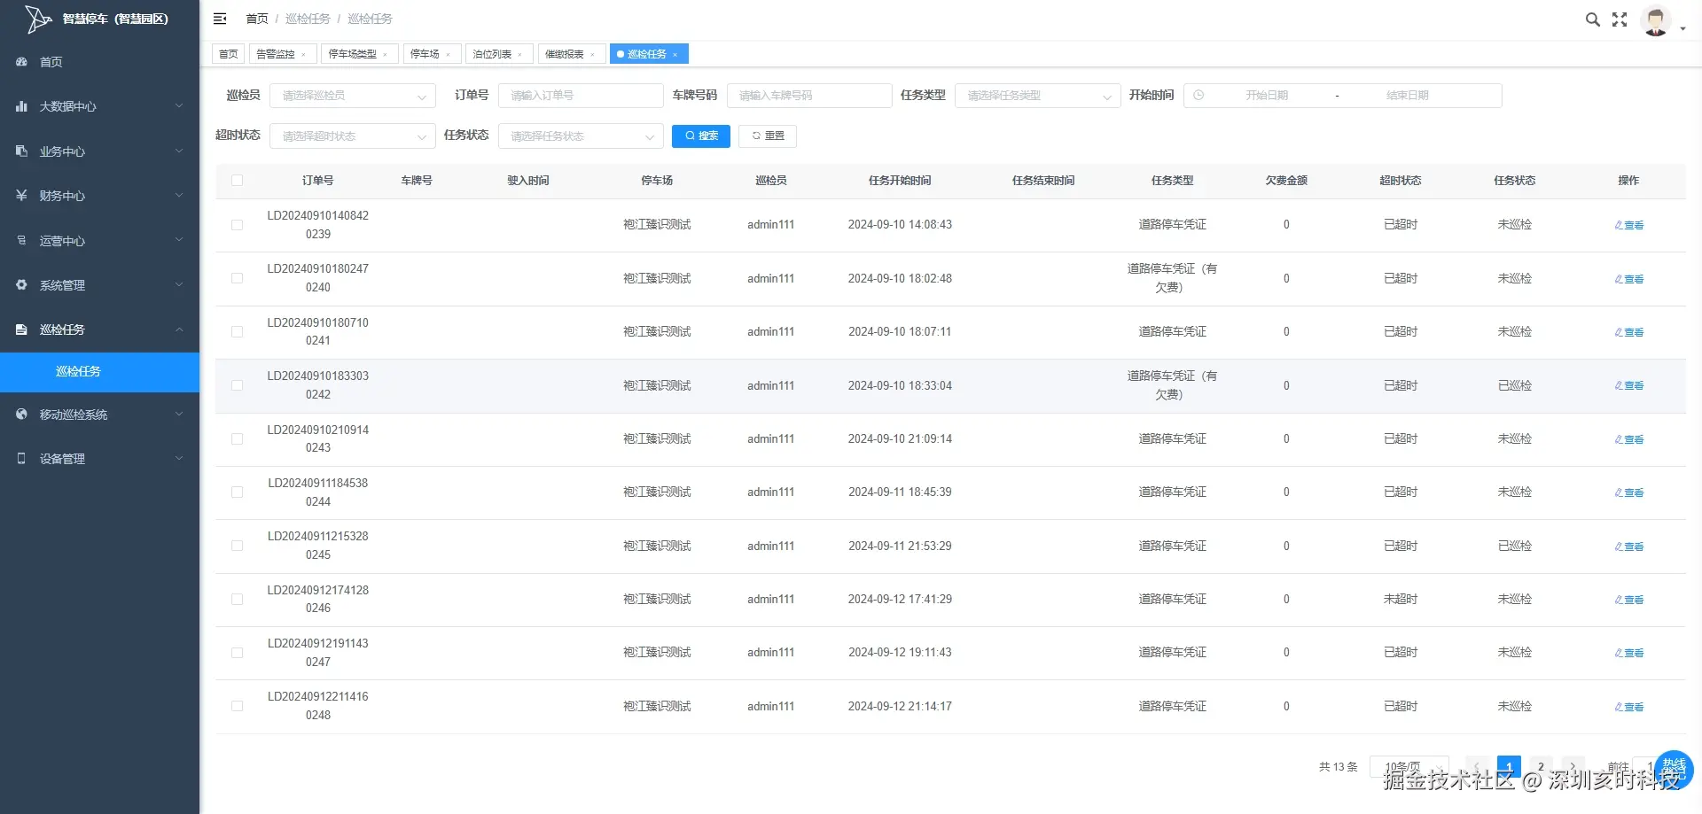Viewport: 1702px width, 814px height.
Task: Collapse the sidebar with the hamburger icon
Action: click(220, 19)
